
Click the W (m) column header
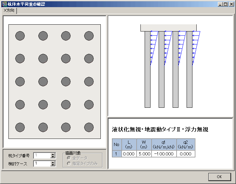coord(144,144)
